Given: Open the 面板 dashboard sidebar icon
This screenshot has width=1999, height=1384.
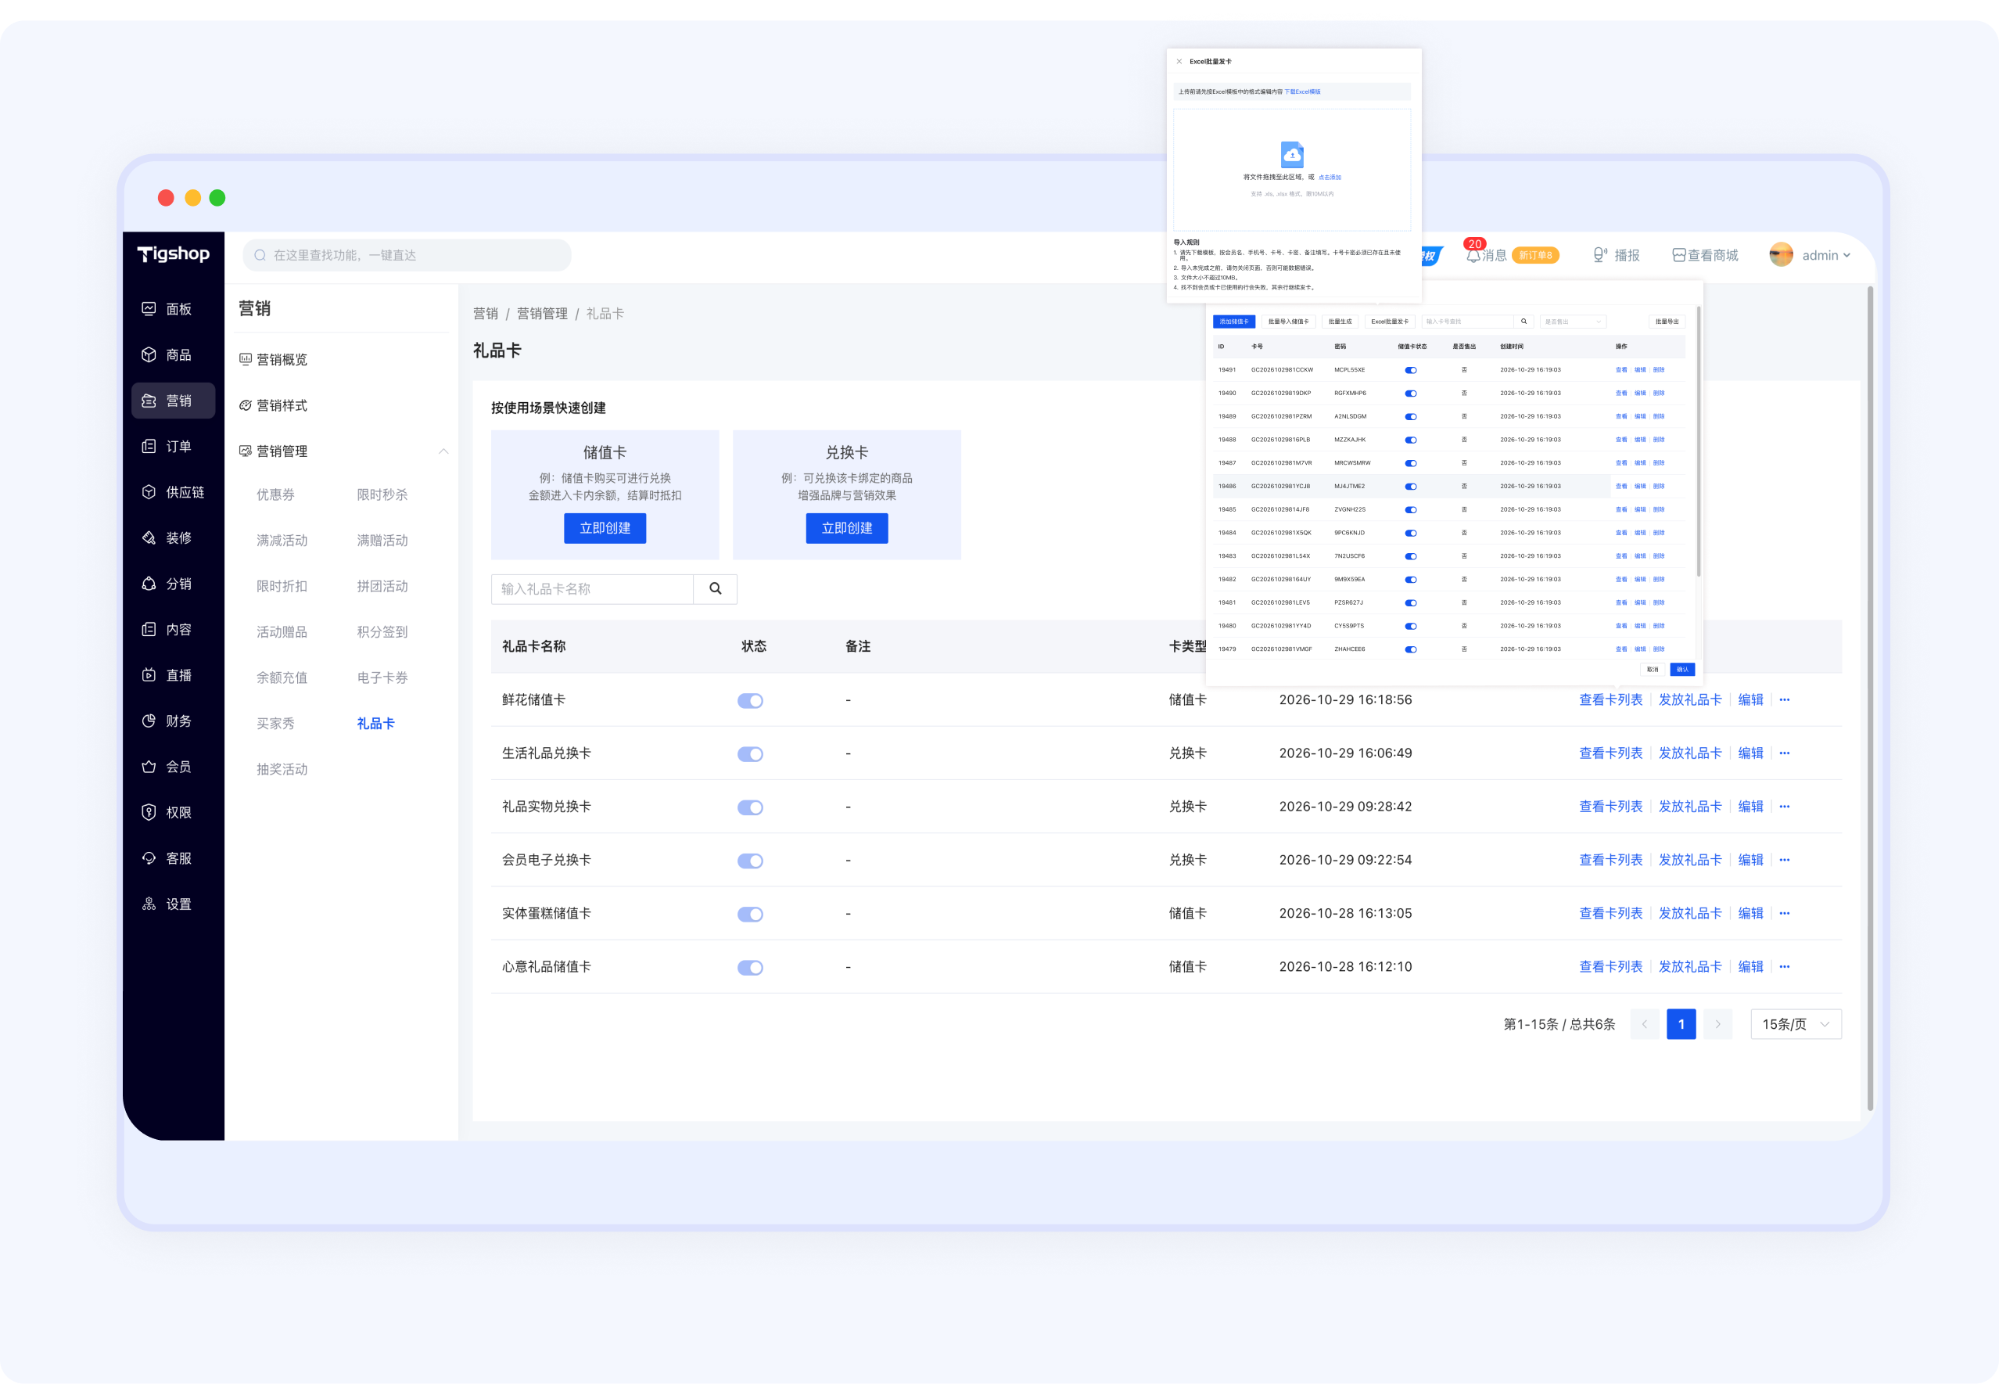Looking at the screenshot, I should tap(149, 309).
